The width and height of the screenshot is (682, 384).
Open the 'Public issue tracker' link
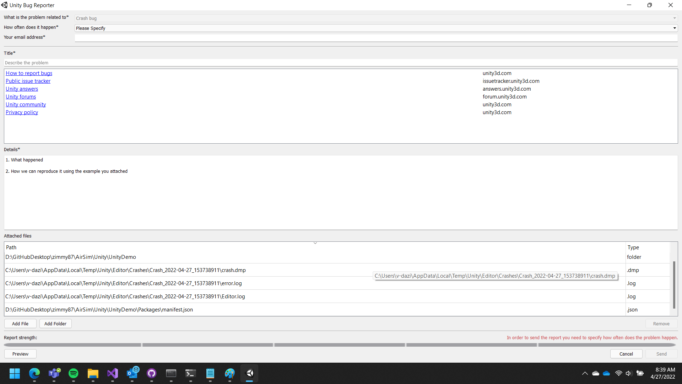[28, 81]
